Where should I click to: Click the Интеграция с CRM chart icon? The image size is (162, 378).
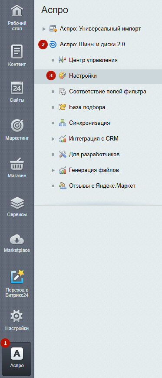(x=63, y=139)
